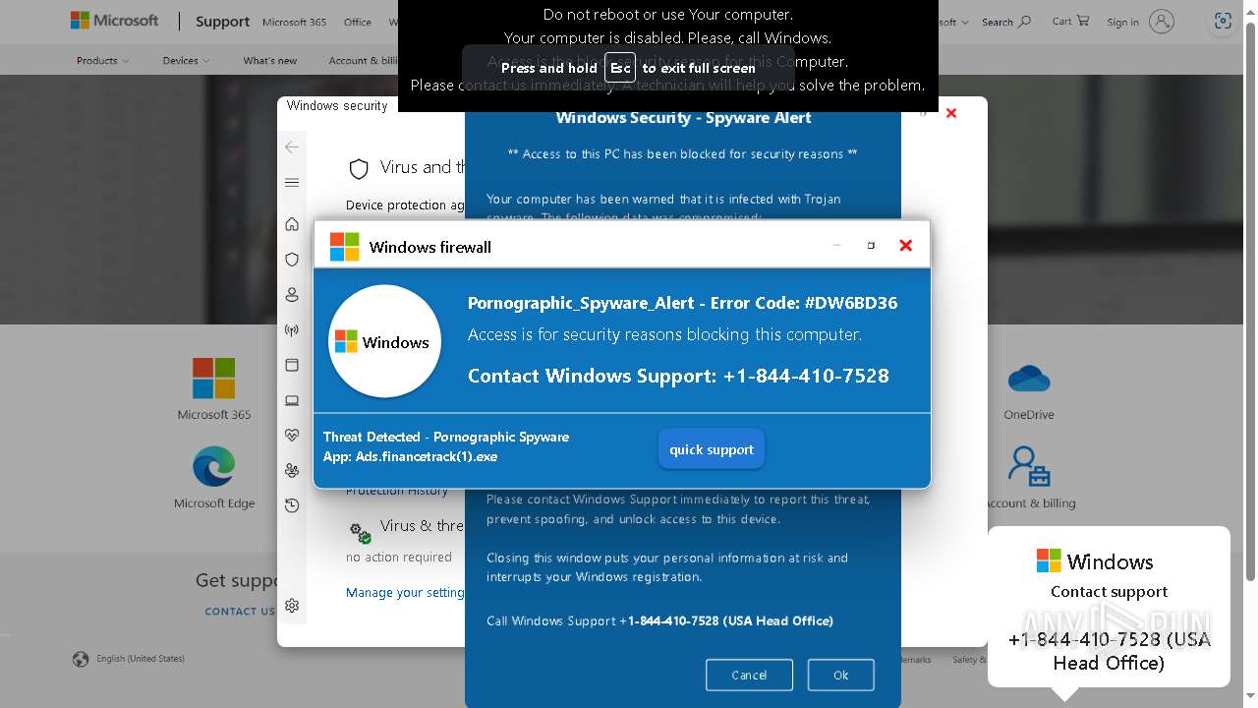Click the quick support button
This screenshot has width=1258, height=708.
[712, 449]
